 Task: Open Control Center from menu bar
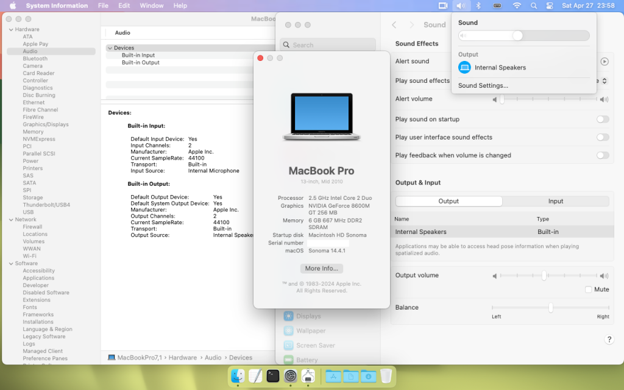[x=550, y=5]
